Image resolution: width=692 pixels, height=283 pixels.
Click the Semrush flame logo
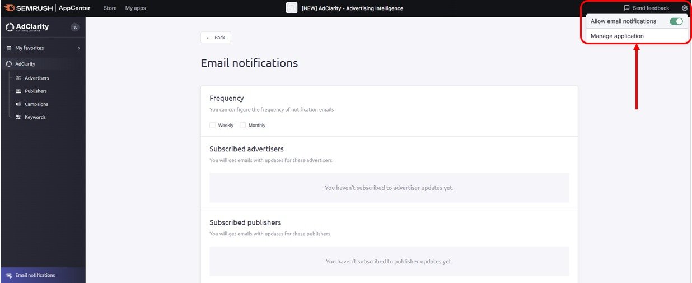(8, 8)
